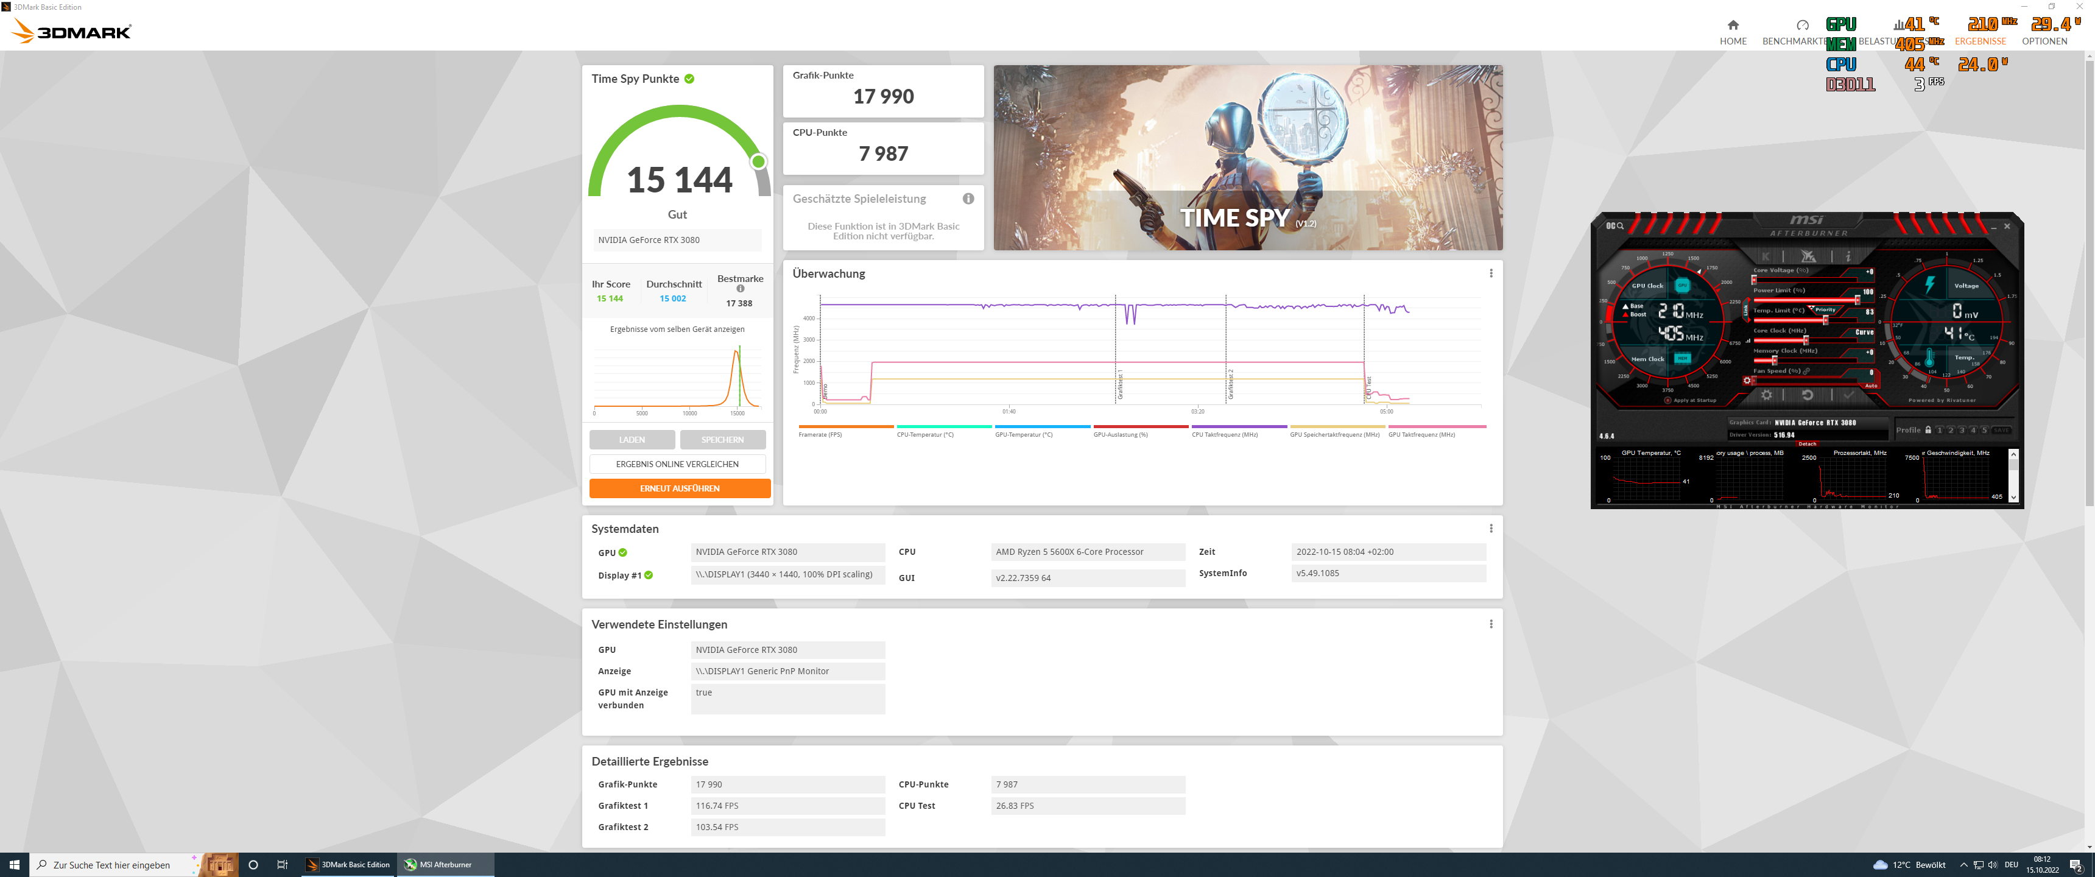This screenshot has width=2095, height=877.
Task: Click the Windows search box in taskbar
Action: [112, 865]
